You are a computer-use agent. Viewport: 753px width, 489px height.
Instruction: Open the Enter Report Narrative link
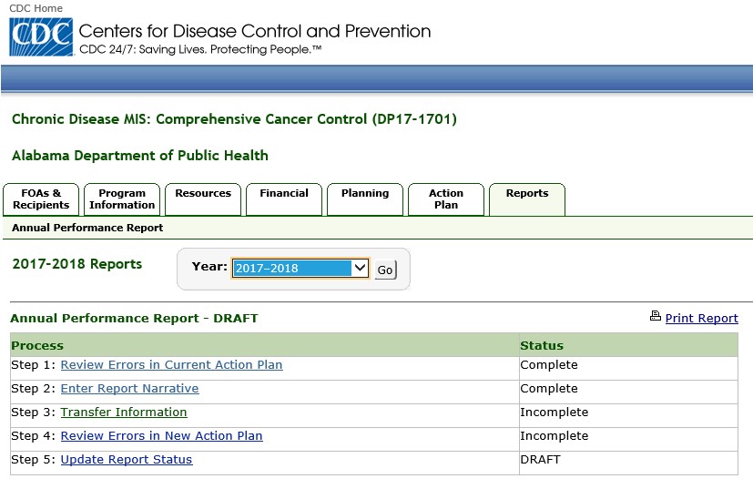pos(129,389)
